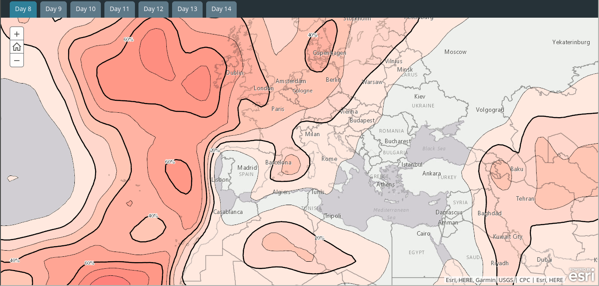
Task: Click the Baku city label
Action: (517, 169)
